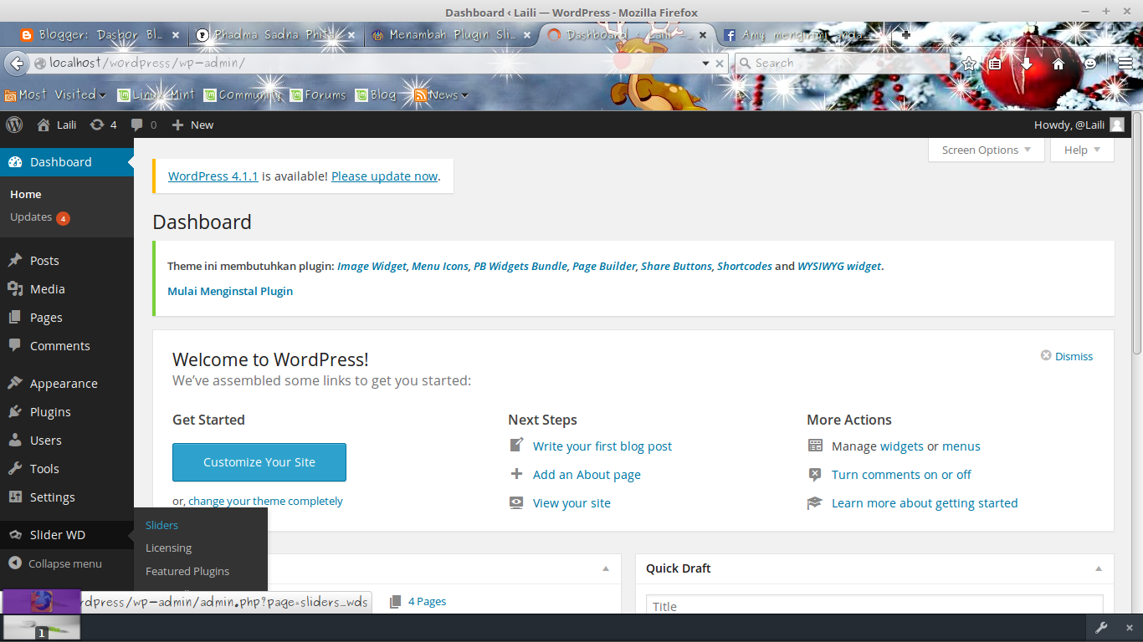Open the menus management link

click(x=961, y=446)
